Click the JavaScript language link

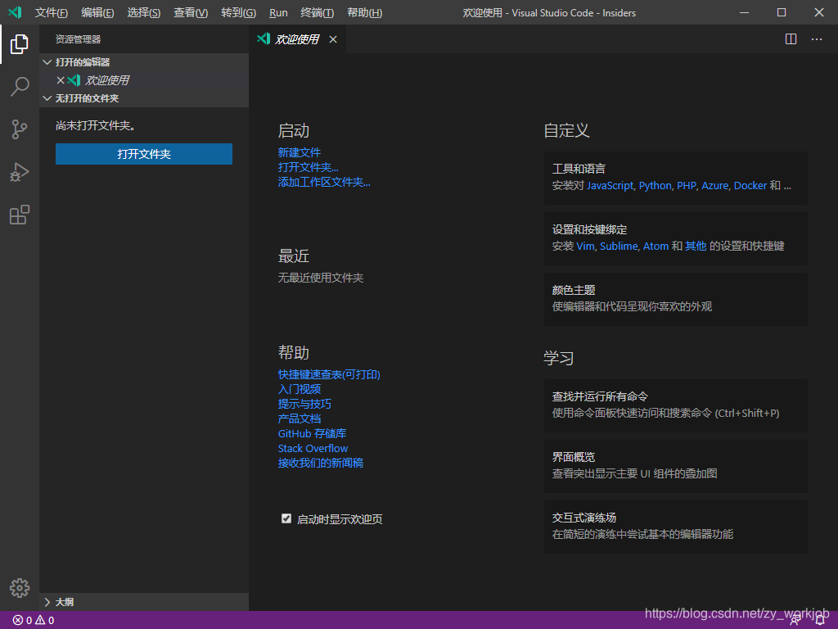pos(610,186)
